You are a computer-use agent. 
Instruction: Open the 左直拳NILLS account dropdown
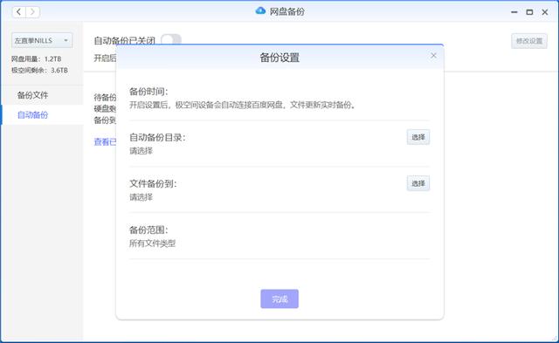(42, 41)
